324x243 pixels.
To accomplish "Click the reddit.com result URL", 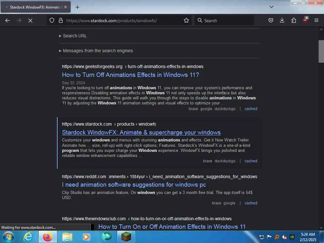I will pos(159,177).
